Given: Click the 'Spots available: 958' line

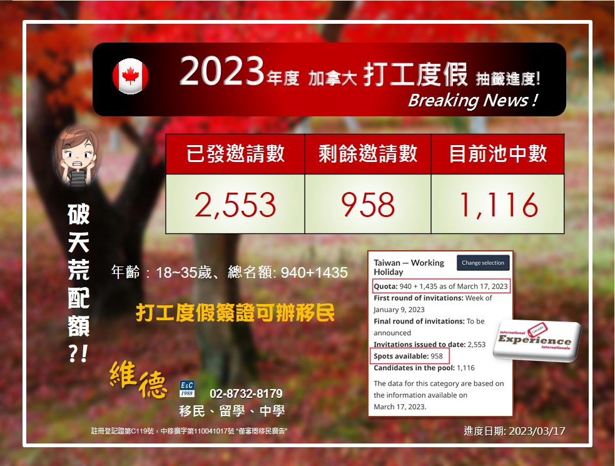Looking at the screenshot, I should pos(409,356).
